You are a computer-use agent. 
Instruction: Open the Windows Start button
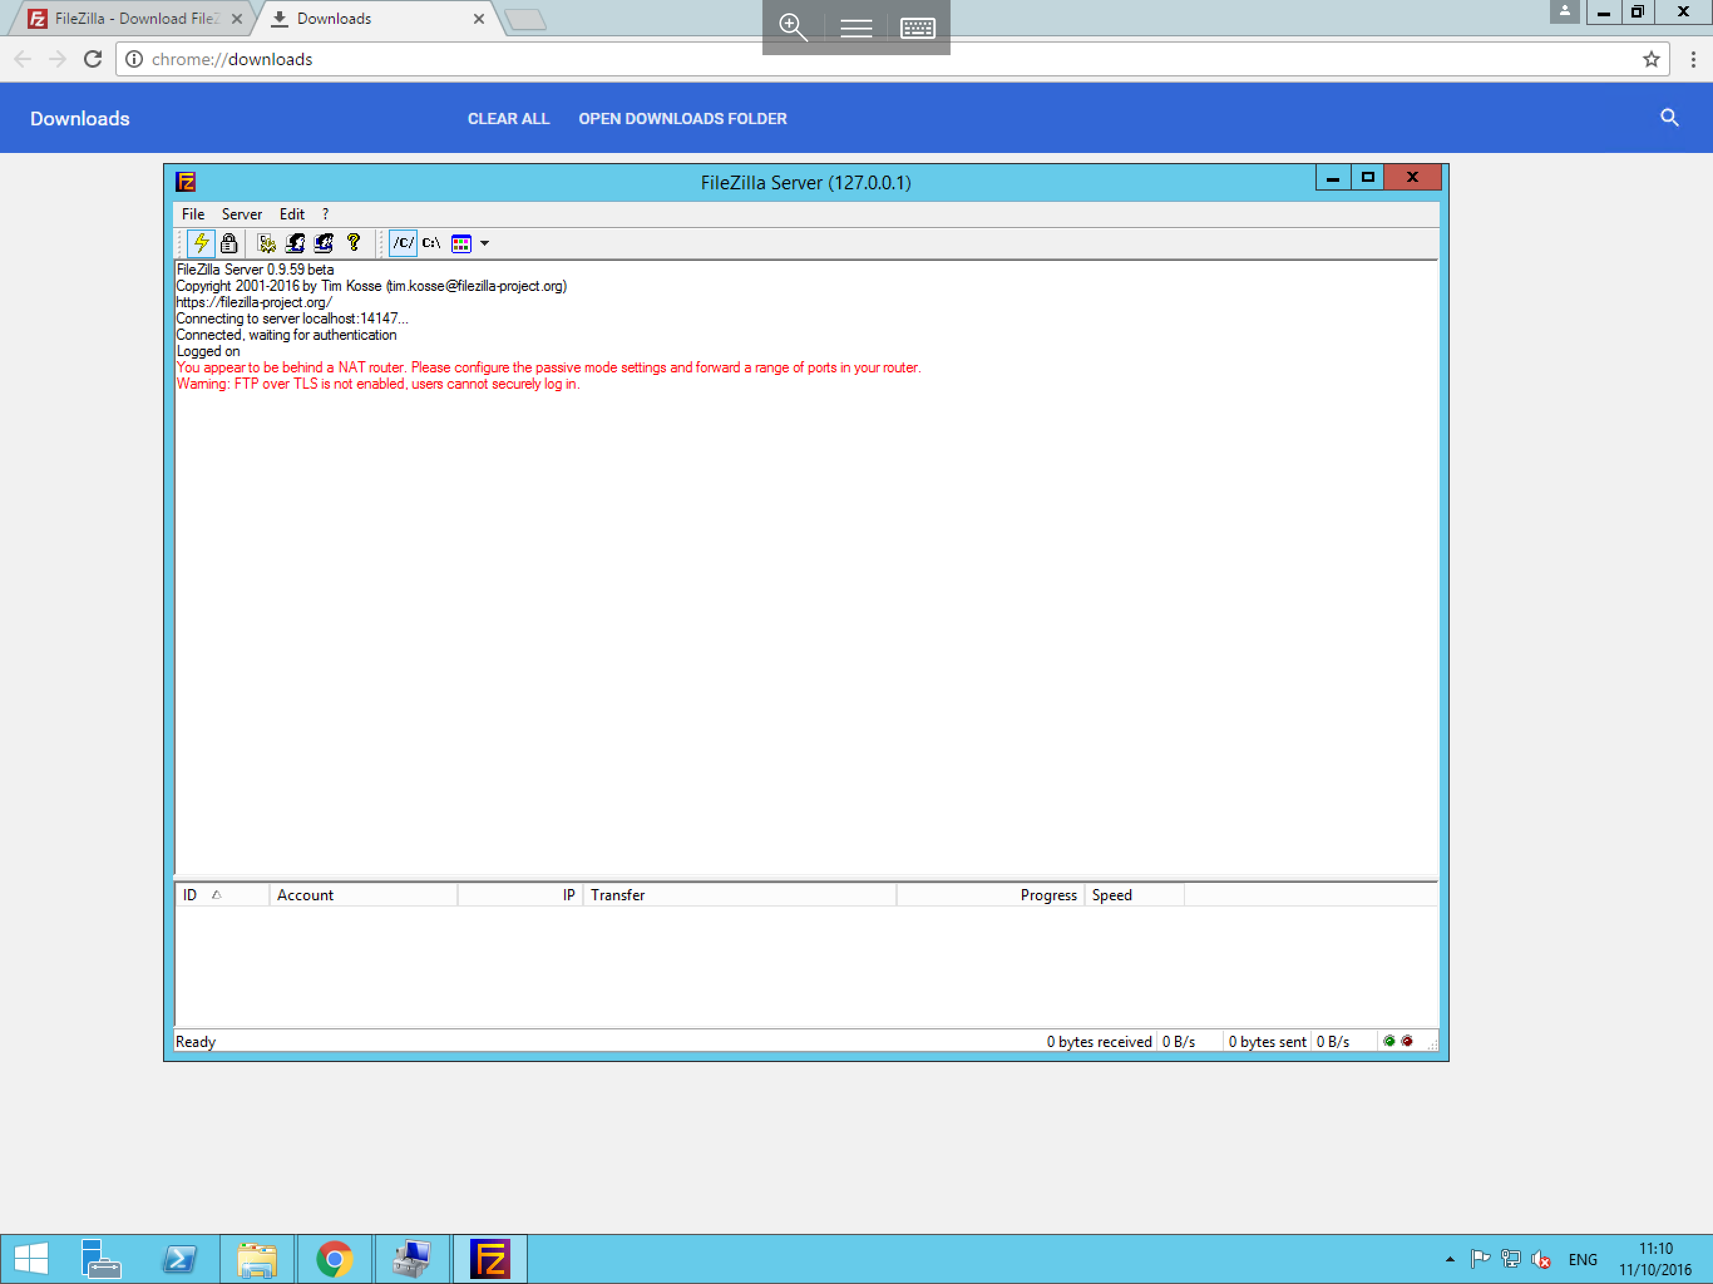tap(32, 1258)
